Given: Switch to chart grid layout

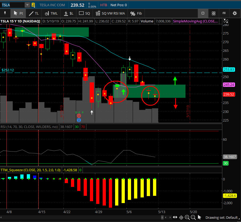Looking at the screenshot, I should click(x=213, y=13).
